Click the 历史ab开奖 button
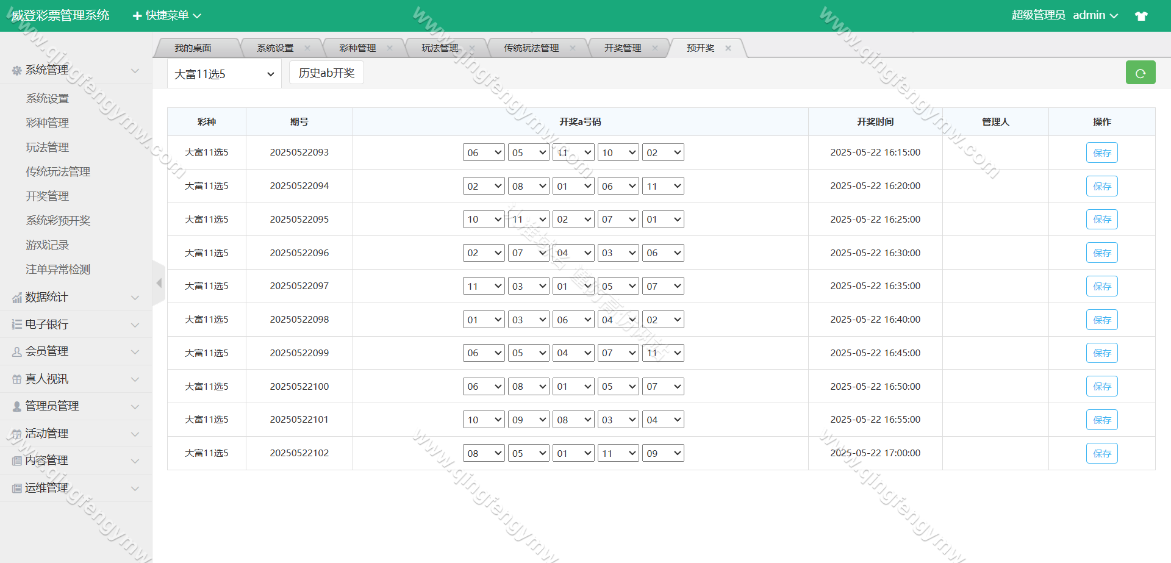The height and width of the screenshot is (563, 1171). pyautogui.click(x=326, y=73)
